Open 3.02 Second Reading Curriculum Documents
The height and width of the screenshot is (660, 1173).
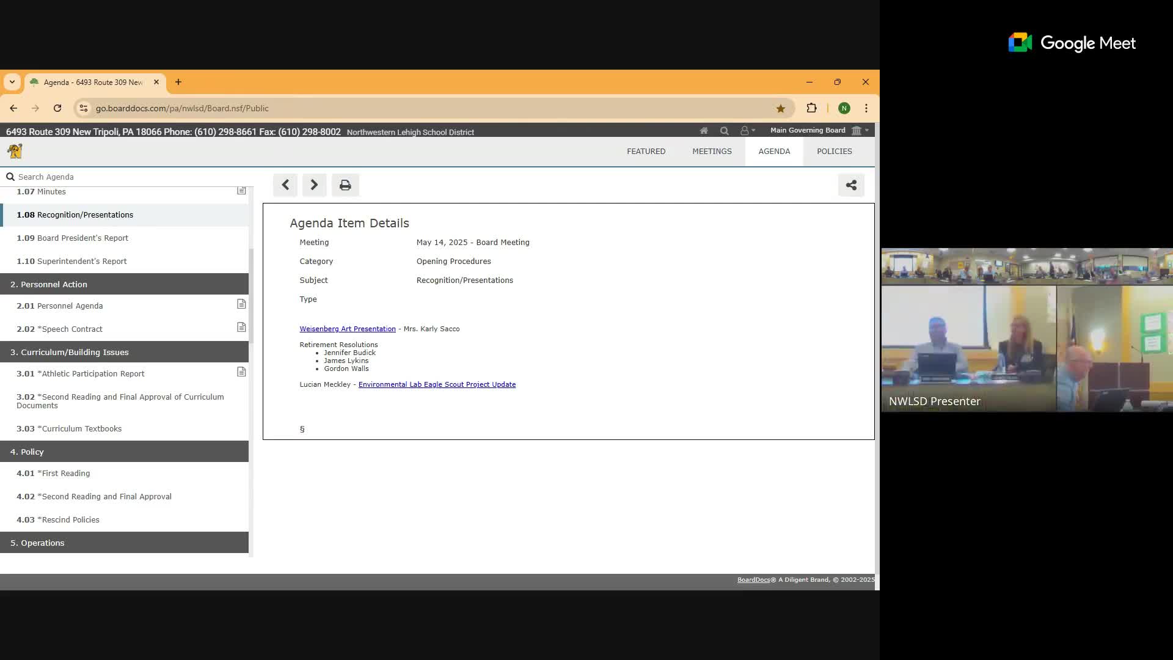point(125,401)
